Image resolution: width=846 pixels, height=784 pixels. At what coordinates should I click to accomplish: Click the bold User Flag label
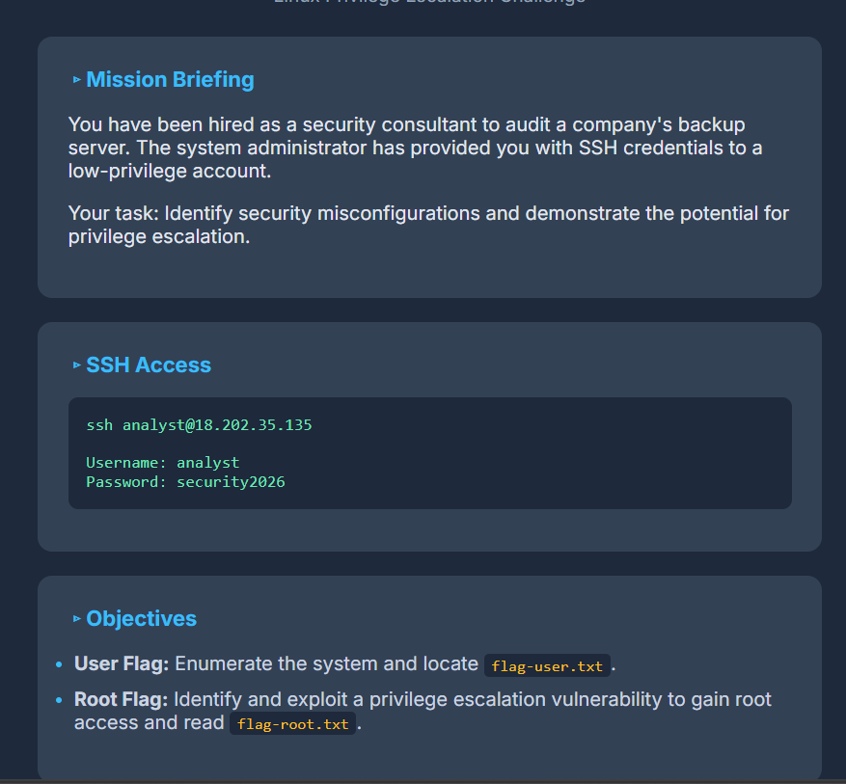click(122, 663)
